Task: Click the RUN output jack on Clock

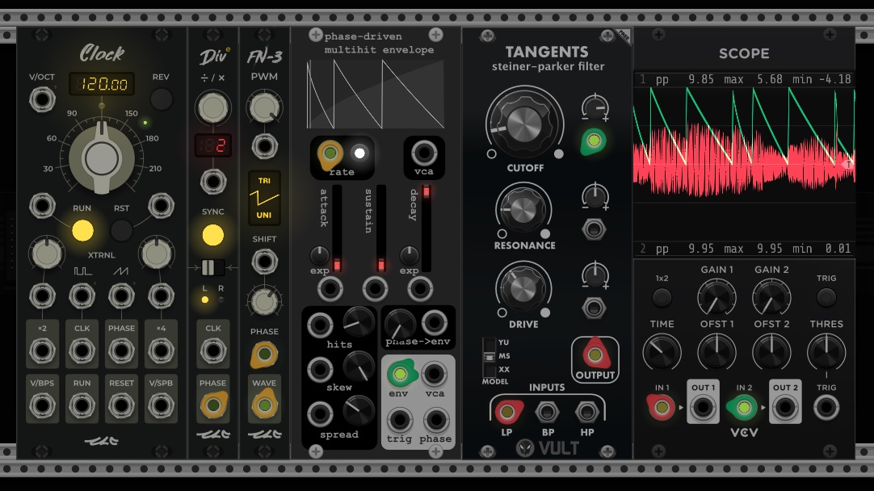Action: tap(82, 405)
